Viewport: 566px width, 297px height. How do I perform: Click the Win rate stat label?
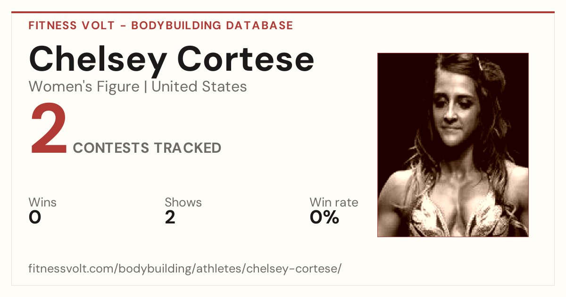(x=334, y=203)
